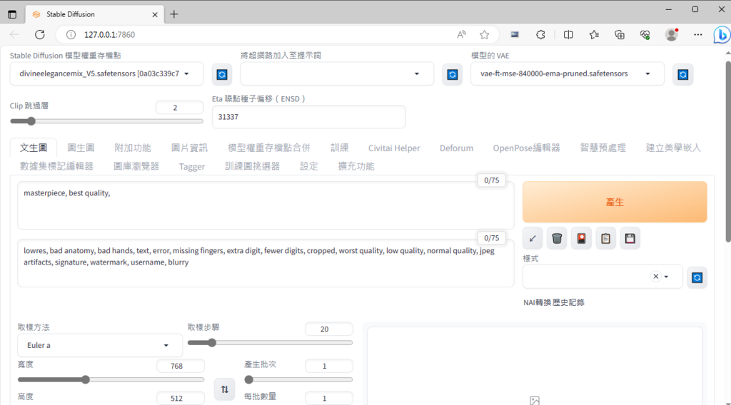This screenshot has width=731, height=405.
Task: Open the 附加功能 tab
Action: point(133,148)
